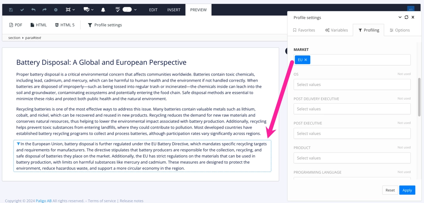The width and height of the screenshot is (424, 203).
Task: Preview as PDF
Action: [16, 25]
